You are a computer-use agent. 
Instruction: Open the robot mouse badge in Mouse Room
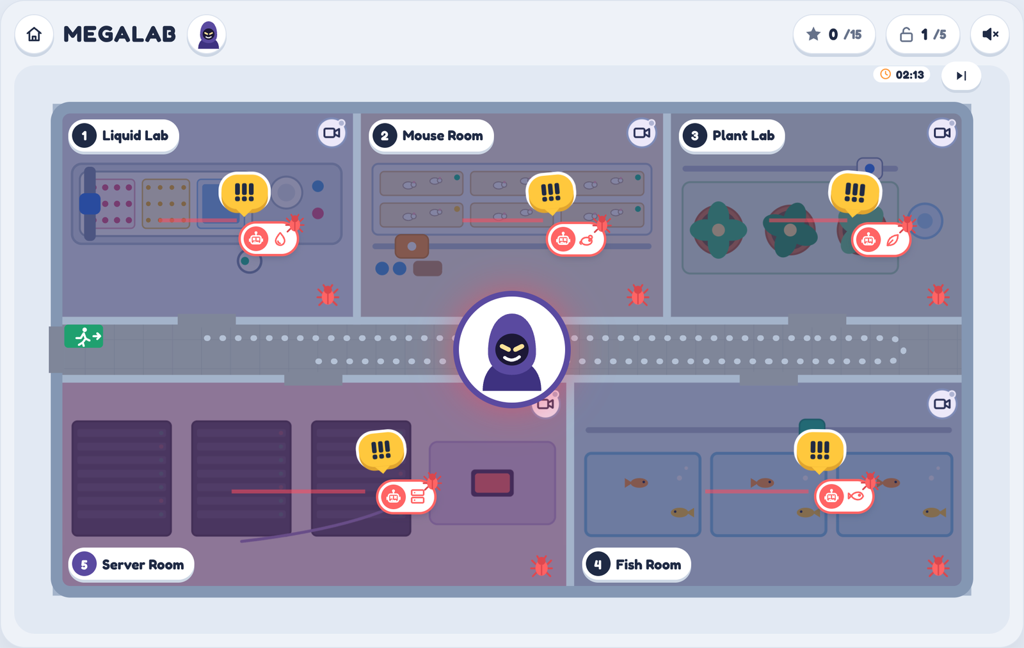click(x=576, y=240)
